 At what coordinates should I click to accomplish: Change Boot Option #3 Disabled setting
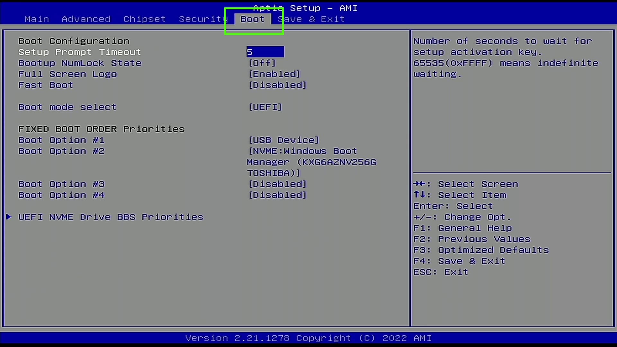(277, 184)
